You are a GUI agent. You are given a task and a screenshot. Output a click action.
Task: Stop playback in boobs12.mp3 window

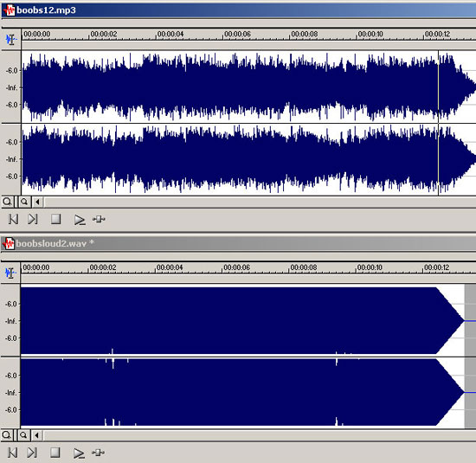click(56, 219)
